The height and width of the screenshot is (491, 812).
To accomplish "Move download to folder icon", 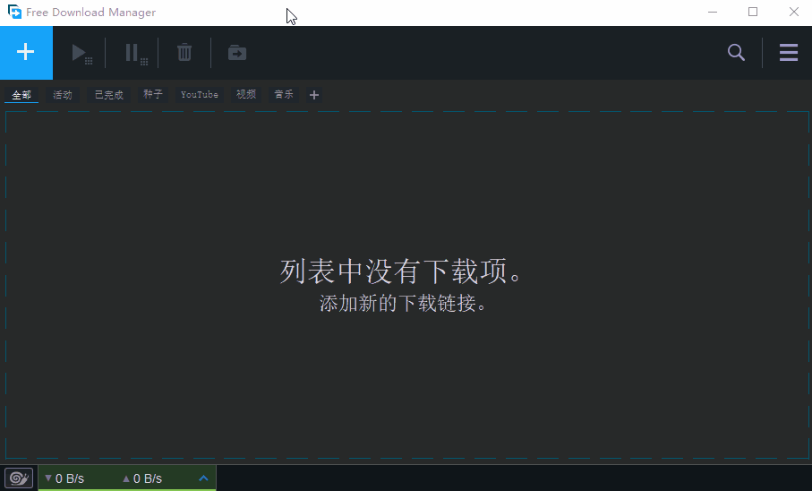I will pyautogui.click(x=237, y=52).
